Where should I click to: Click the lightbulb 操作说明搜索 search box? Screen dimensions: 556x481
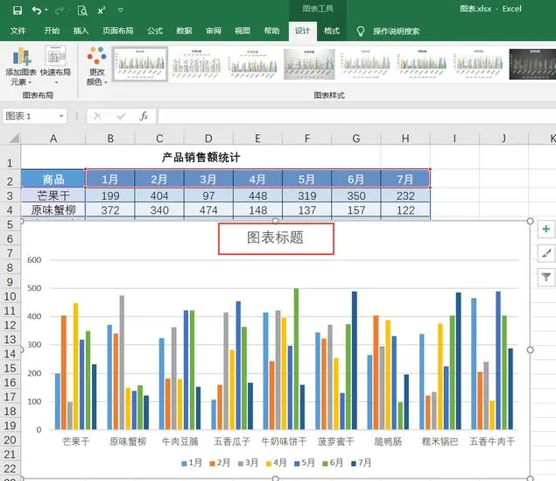(x=388, y=32)
